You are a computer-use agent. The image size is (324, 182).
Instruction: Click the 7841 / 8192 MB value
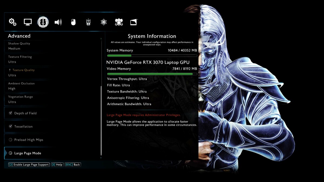185,69
